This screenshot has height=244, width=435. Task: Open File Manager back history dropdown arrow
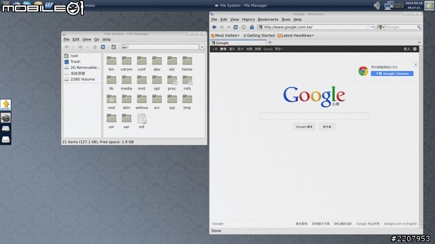click(x=73, y=47)
